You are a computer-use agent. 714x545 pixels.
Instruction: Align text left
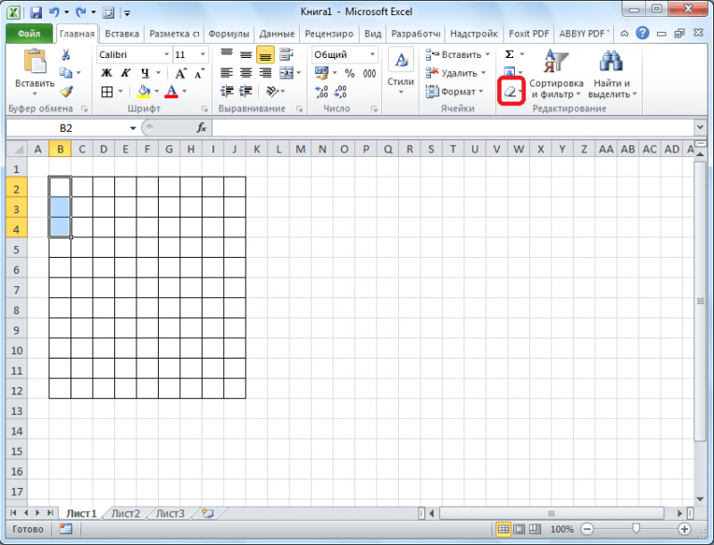coord(227,73)
